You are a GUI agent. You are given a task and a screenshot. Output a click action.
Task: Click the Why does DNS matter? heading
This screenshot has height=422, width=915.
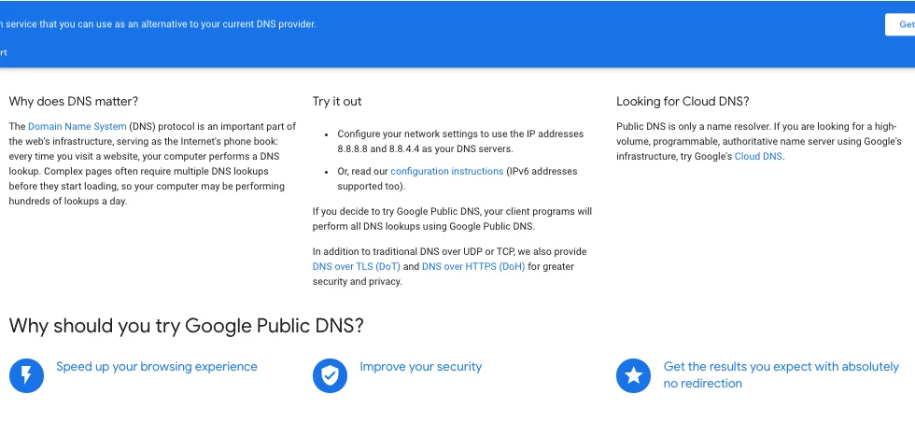[74, 101]
